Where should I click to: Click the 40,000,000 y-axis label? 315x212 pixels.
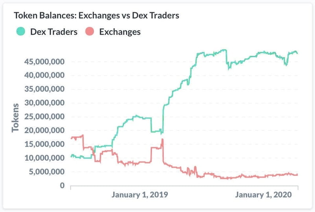44,75
